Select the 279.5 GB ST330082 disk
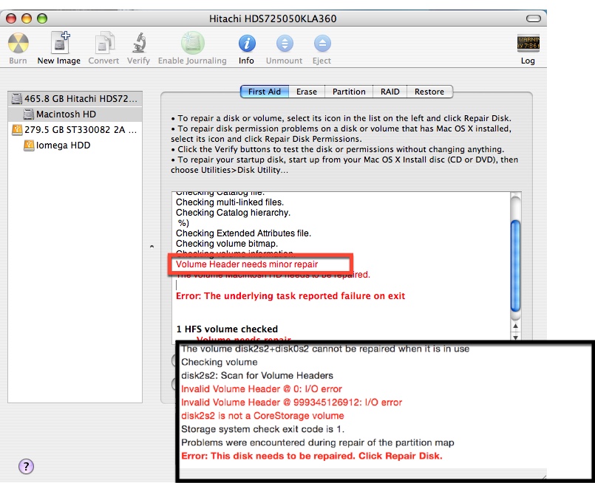The width and height of the screenshot is (595, 483). (x=74, y=130)
